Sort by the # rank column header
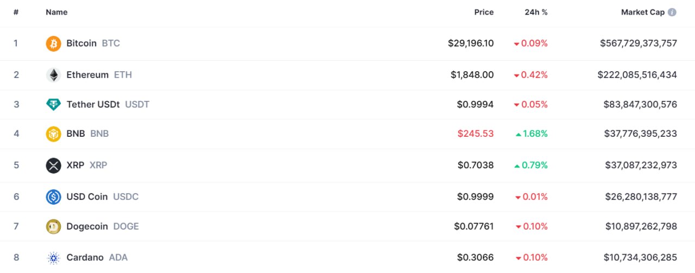695x273 pixels. click(x=16, y=12)
